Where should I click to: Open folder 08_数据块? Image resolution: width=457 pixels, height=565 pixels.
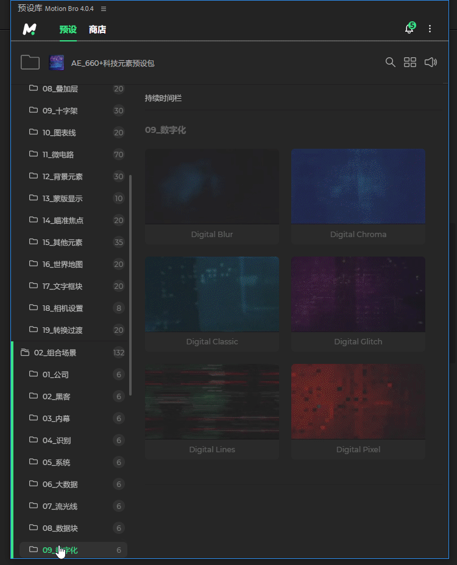coord(73,528)
